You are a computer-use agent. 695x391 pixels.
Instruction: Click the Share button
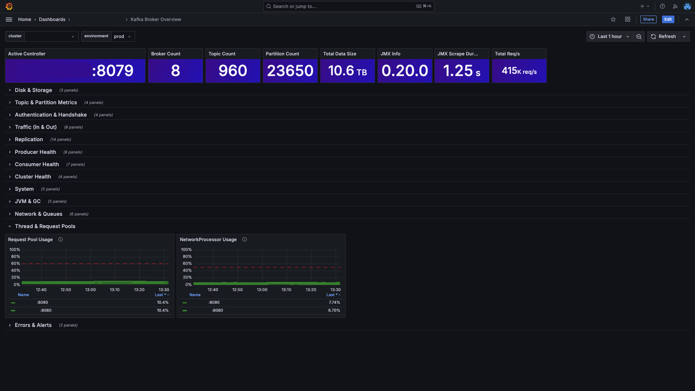click(648, 20)
